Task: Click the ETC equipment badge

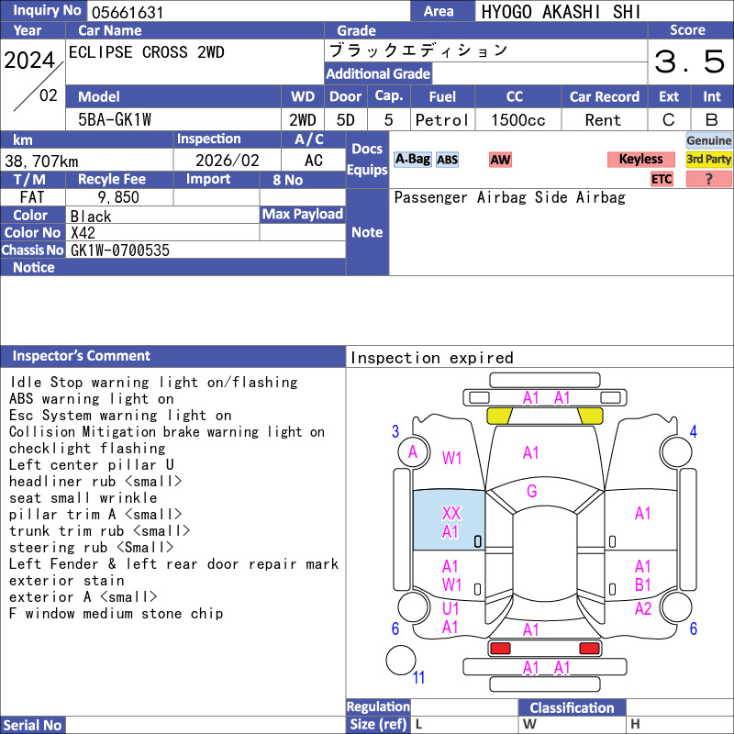Action: coord(662,179)
